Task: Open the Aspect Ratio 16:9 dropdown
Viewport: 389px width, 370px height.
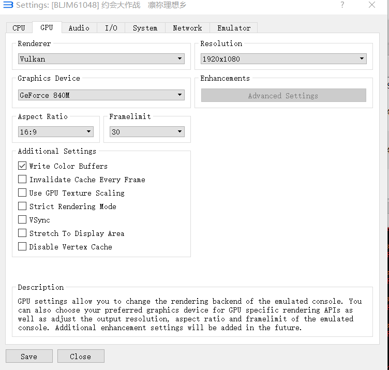Action: coord(56,132)
